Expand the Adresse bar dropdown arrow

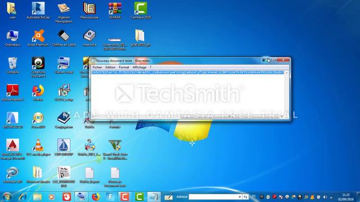(240, 197)
